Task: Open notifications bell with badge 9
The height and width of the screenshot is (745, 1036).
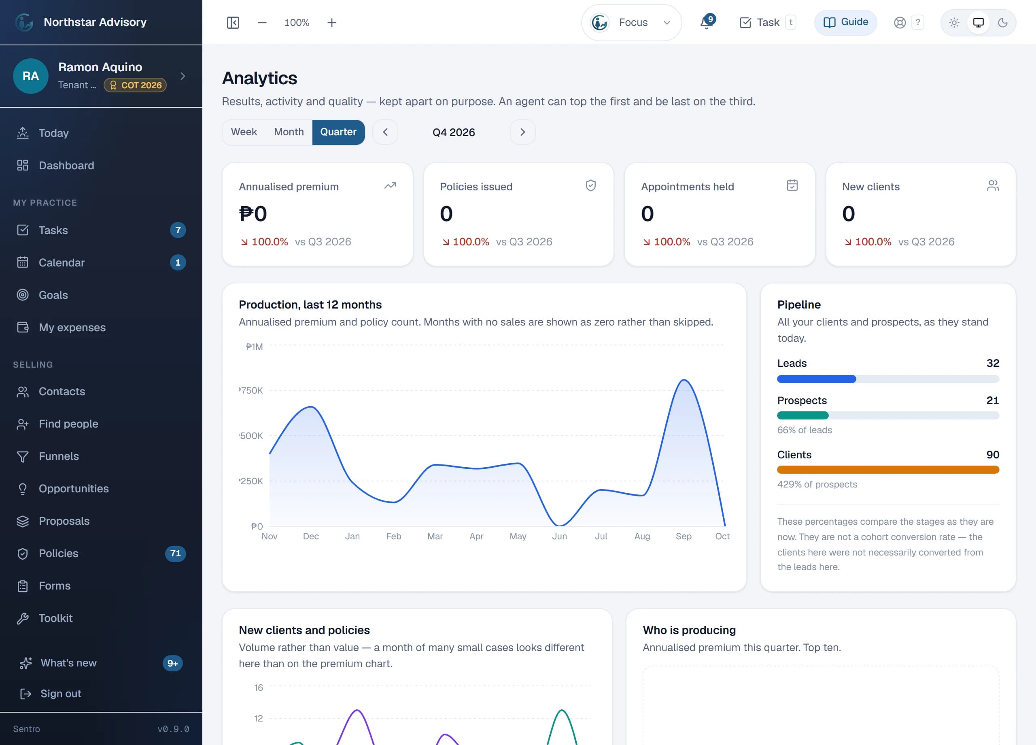Action: pyautogui.click(x=707, y=22)
